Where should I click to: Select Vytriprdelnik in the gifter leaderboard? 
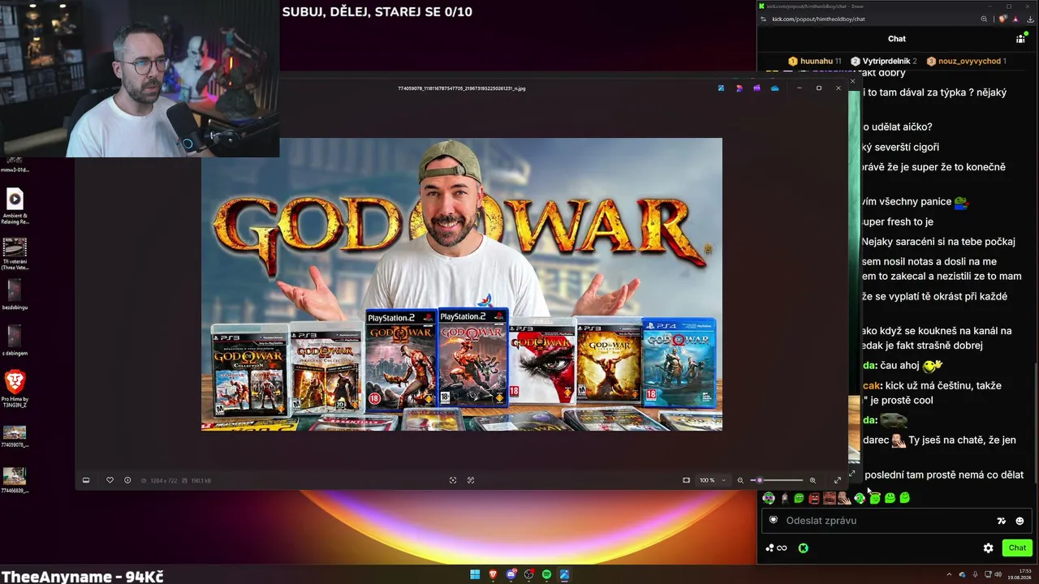click(883, 61)
